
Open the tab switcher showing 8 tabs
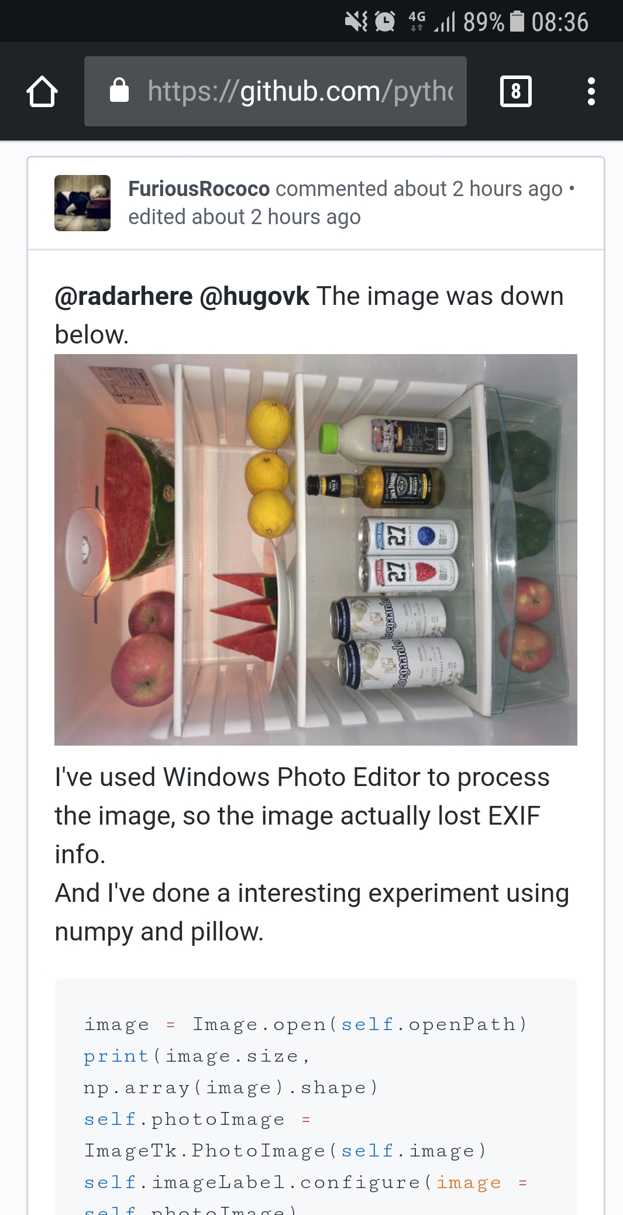516,91
